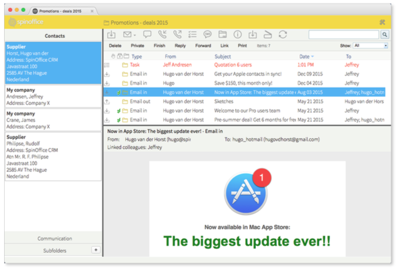Image resolution: width=400 pixels, height=271 pixels.
Task: Select contact Andresen, Jeffrey
Action: tap(53, 96)
